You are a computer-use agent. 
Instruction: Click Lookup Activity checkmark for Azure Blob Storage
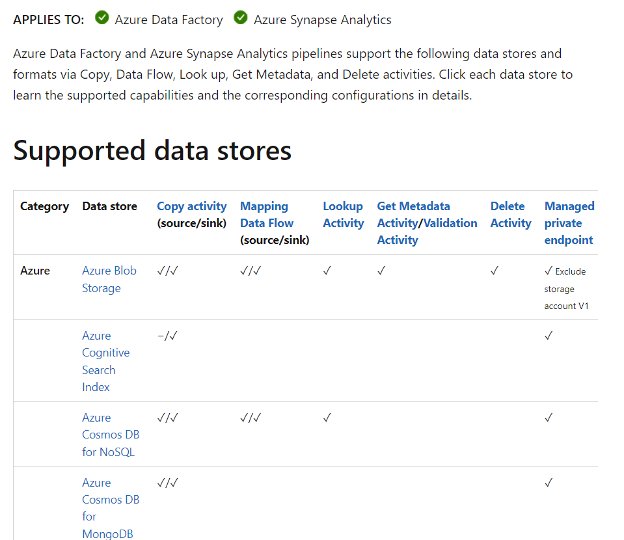tap(327, 271)
